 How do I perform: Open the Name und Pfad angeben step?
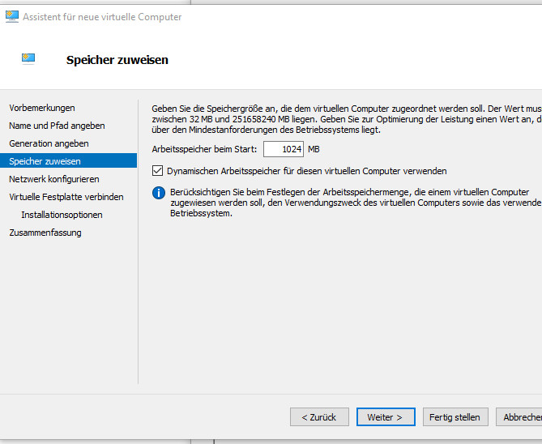(x=57, y=126)
